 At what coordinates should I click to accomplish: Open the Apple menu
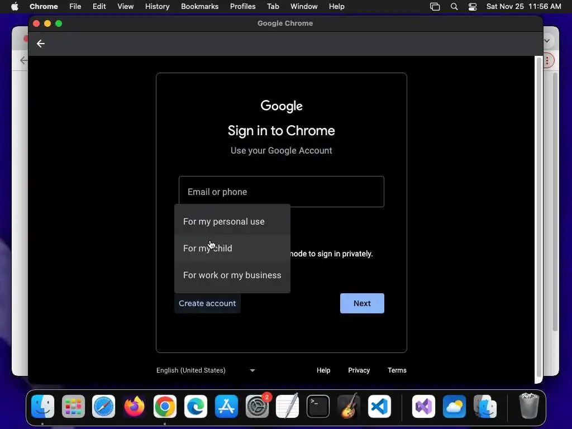click(x=15, y=7)
